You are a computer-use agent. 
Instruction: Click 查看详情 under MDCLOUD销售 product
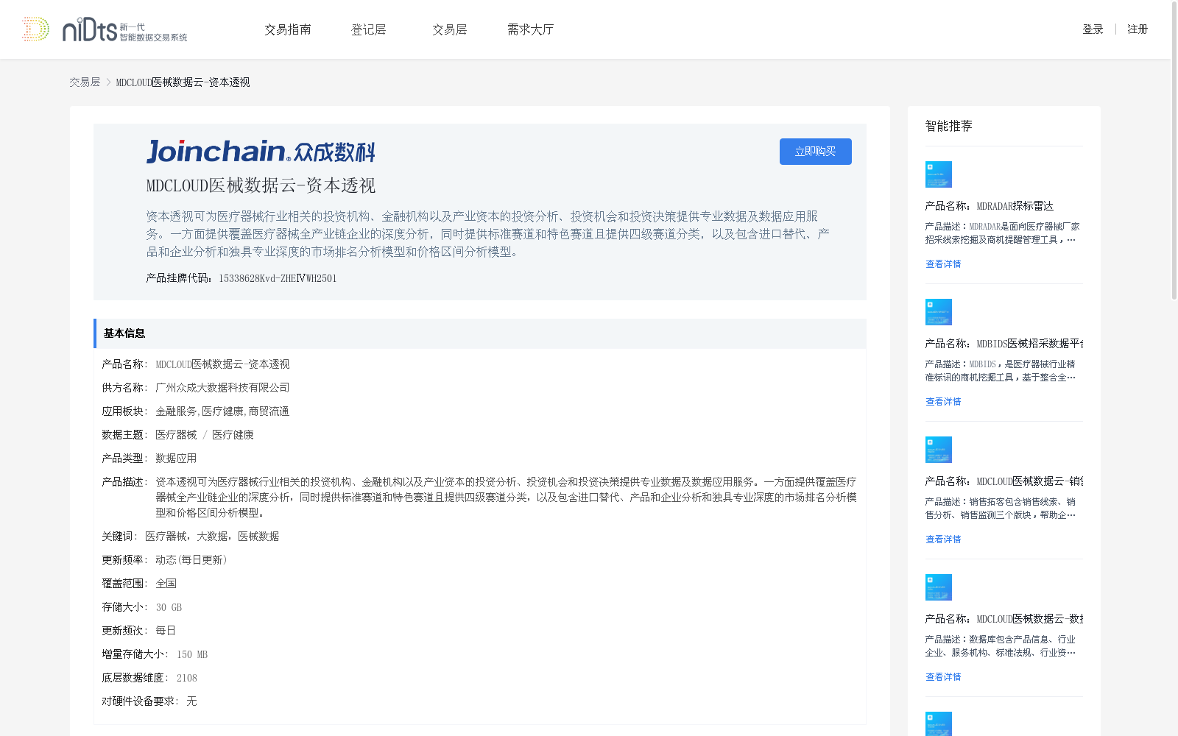(943, 539)
